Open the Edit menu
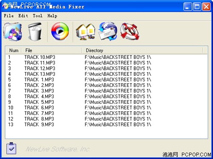 [23, 16]
